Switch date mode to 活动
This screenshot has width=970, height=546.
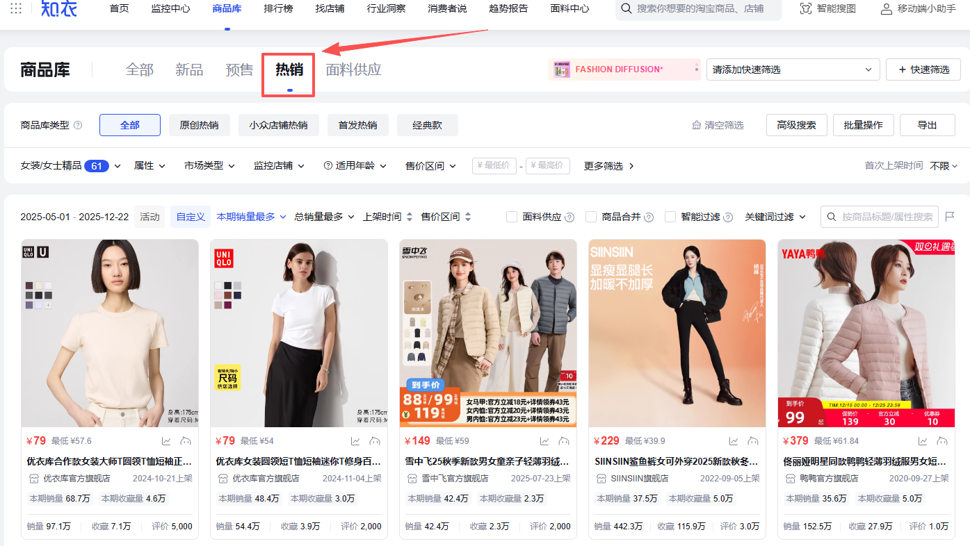click(x=149, y=217)
